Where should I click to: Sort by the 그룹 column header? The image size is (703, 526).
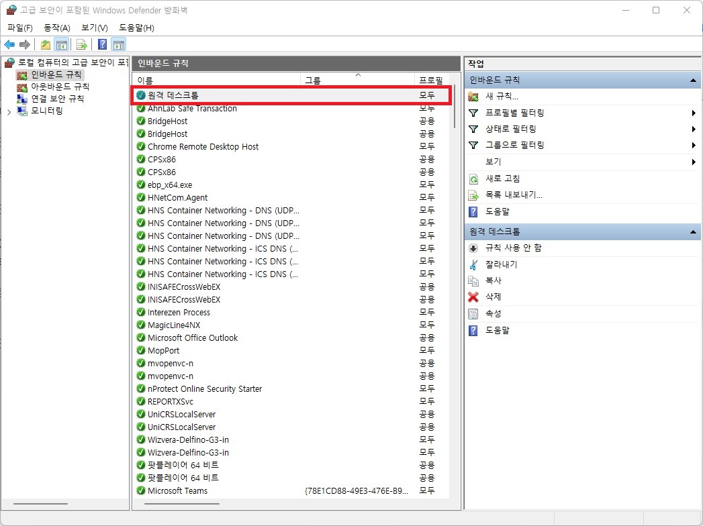[x=358, y=81]
